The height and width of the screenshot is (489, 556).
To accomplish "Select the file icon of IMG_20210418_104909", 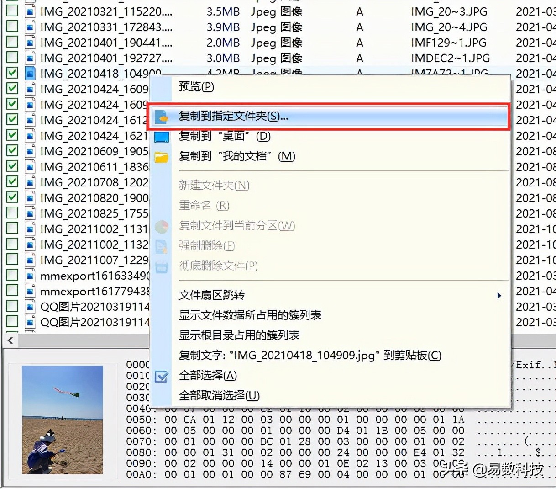I will 29,73.
